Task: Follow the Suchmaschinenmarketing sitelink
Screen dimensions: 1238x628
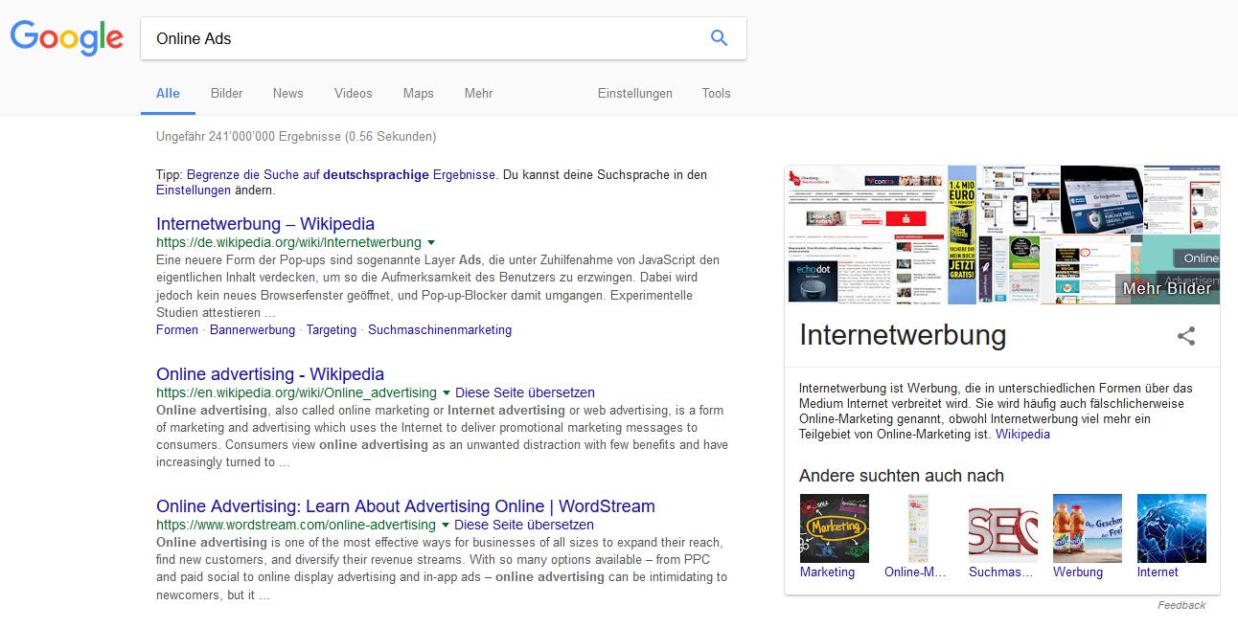Action: pos(440,329)
